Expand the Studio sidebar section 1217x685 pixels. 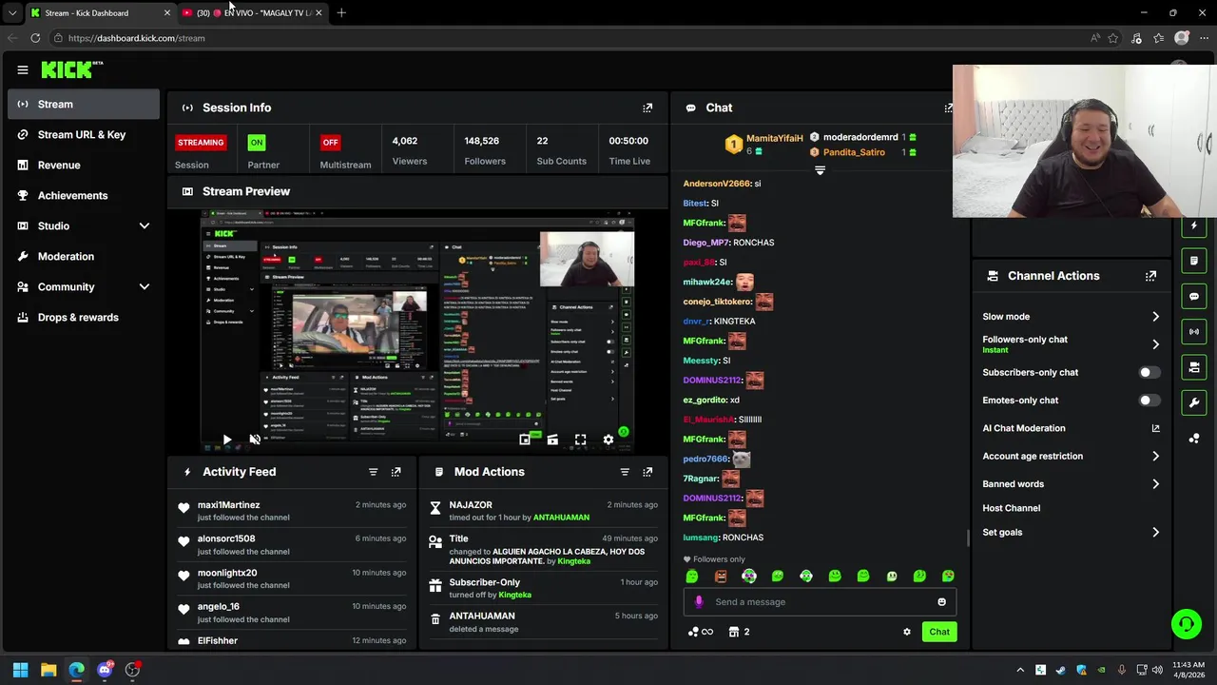145,225
